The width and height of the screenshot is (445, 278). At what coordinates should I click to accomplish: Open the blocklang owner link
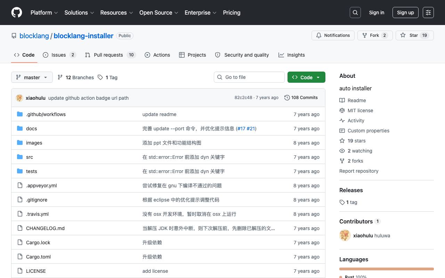point(34,36)
